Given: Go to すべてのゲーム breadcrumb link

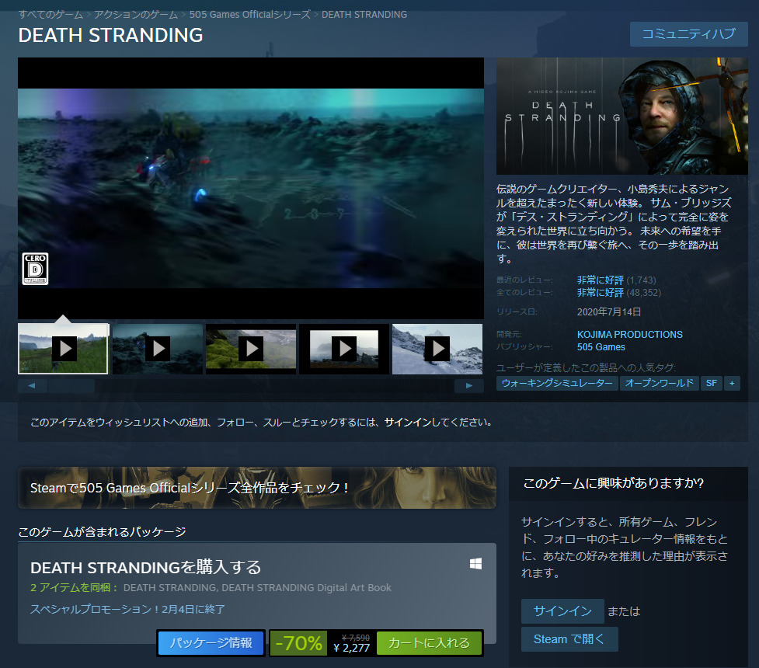Looking at the screenshot, I should pos(50,15).
